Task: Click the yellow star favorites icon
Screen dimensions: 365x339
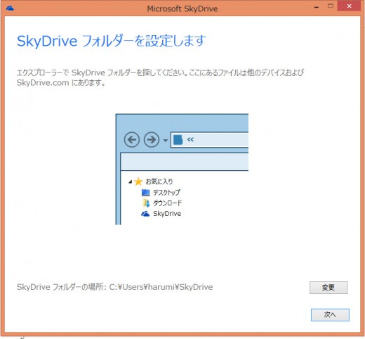Action: click(x=138, y=181)
